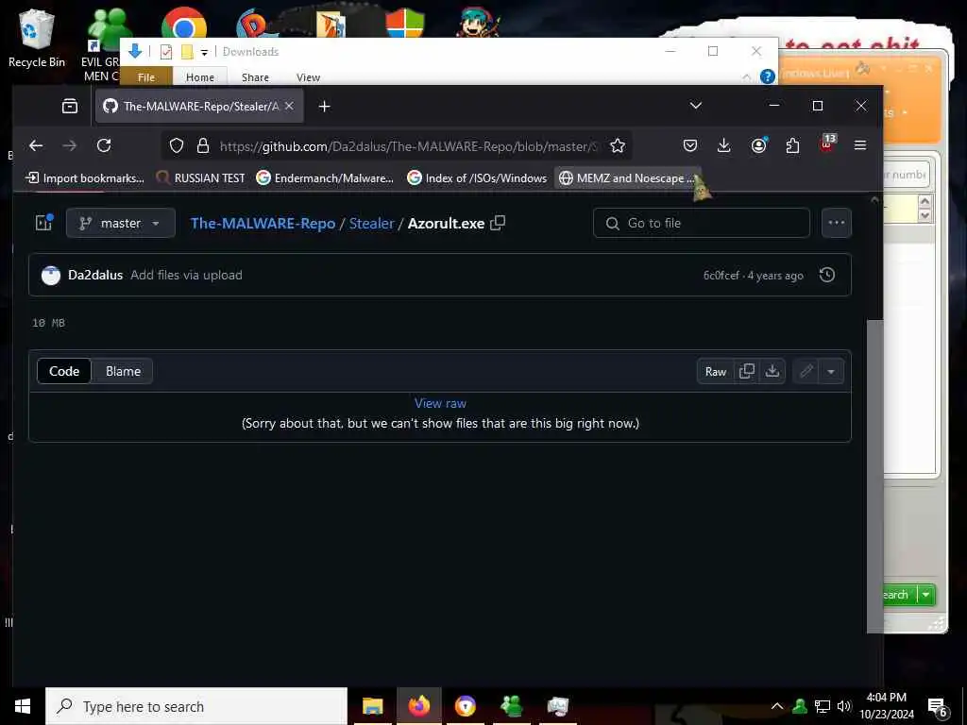Open the Windows Start menu
This screenshot has width=967, height=725.
pyautogui.click(x=23, y=706)
